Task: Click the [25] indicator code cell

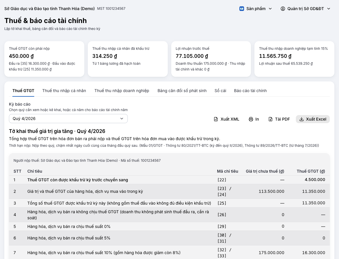Action: click(222, 203)
